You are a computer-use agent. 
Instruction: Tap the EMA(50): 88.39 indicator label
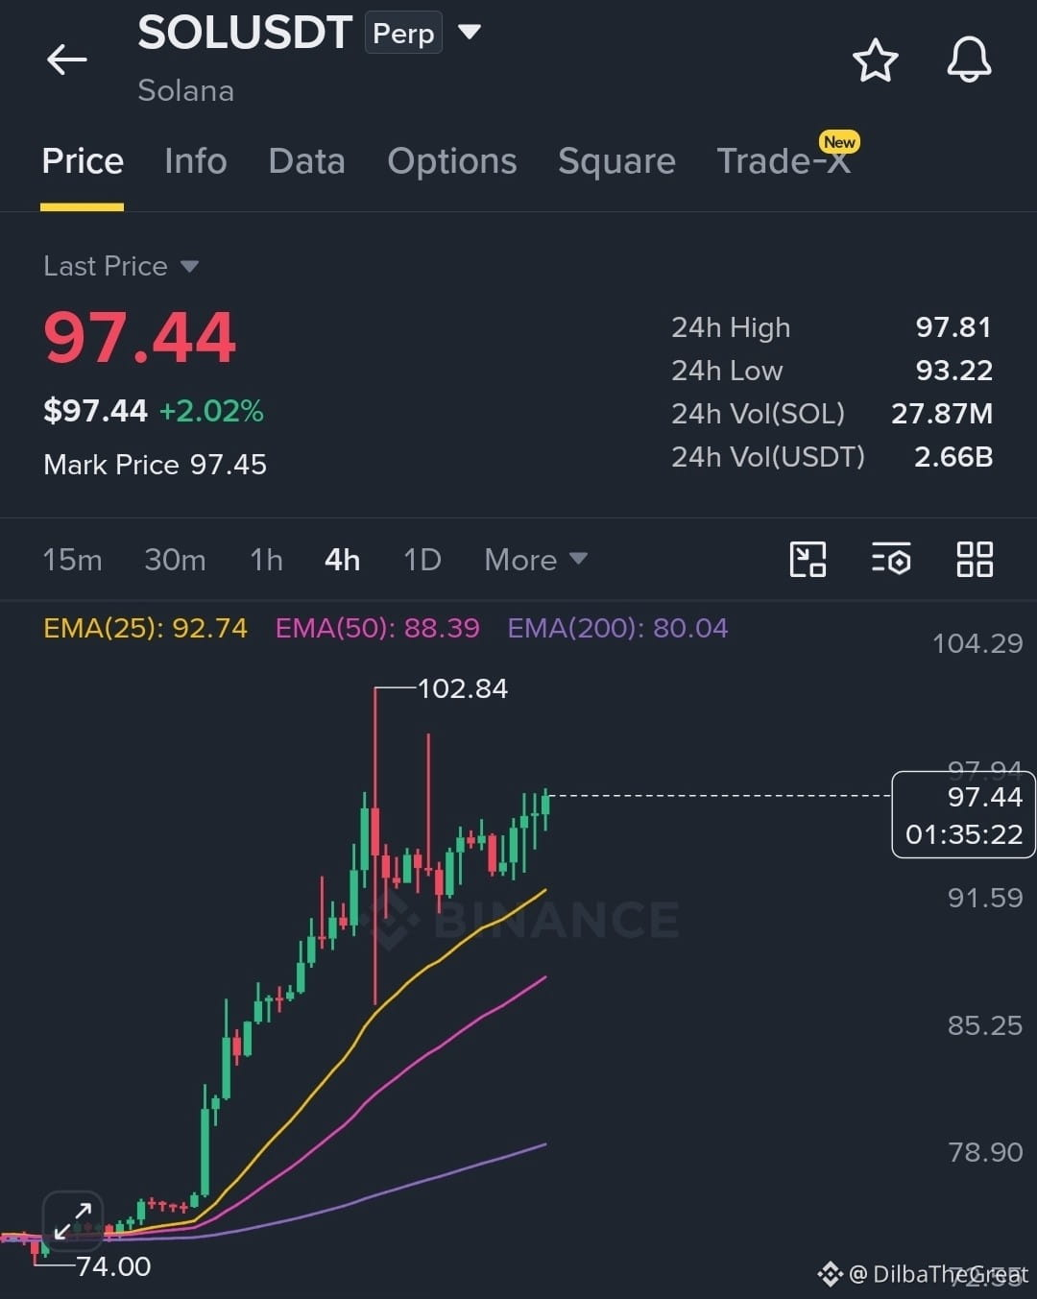click(377, 628)
